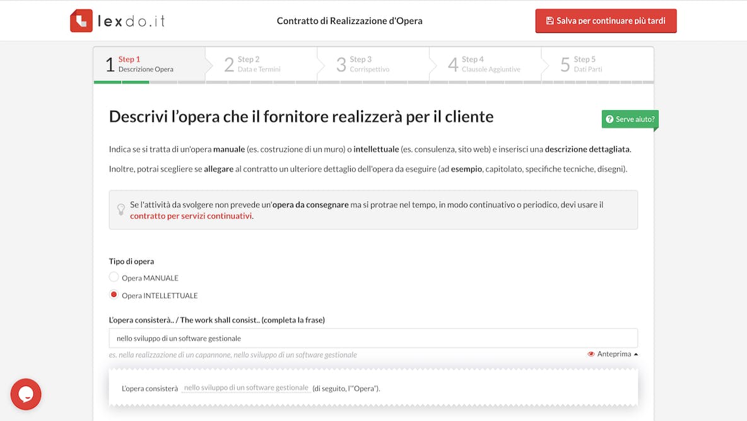This screenshot has height=421, width=747.
Task: Click the question mark help icon
Action: (x=609, y=119)
